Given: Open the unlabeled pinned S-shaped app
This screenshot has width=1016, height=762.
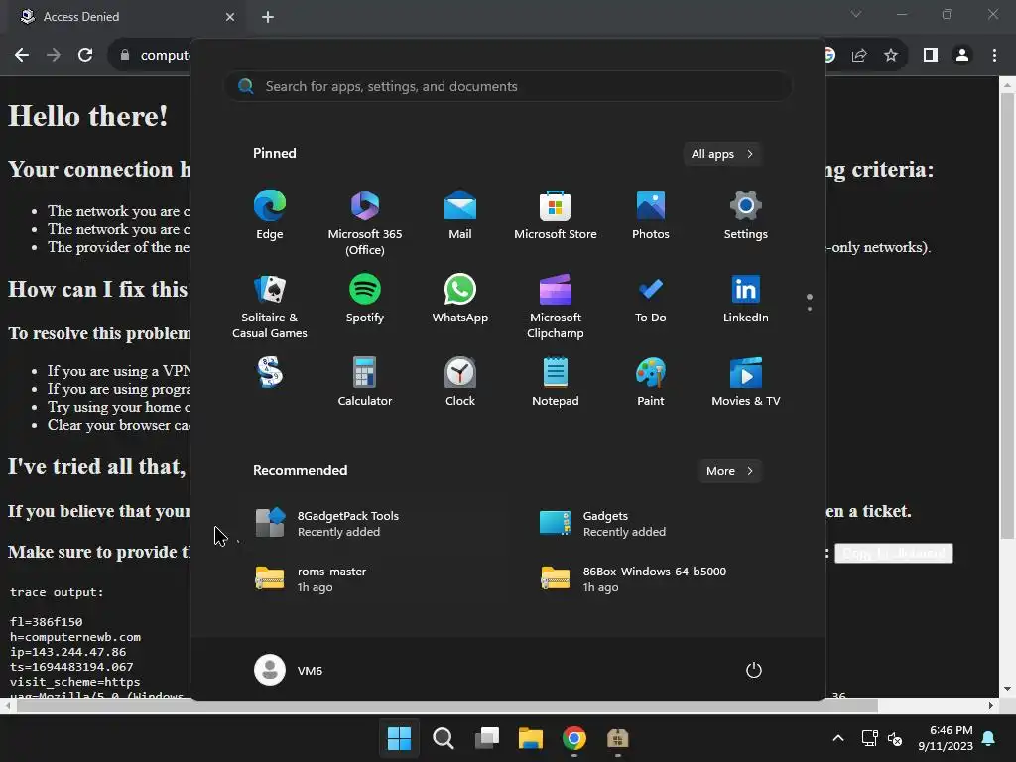Looking at the screenshot, I should pos(270,373).
